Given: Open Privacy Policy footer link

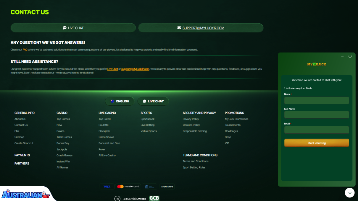Looking at the screenshot, I should 191,119.
